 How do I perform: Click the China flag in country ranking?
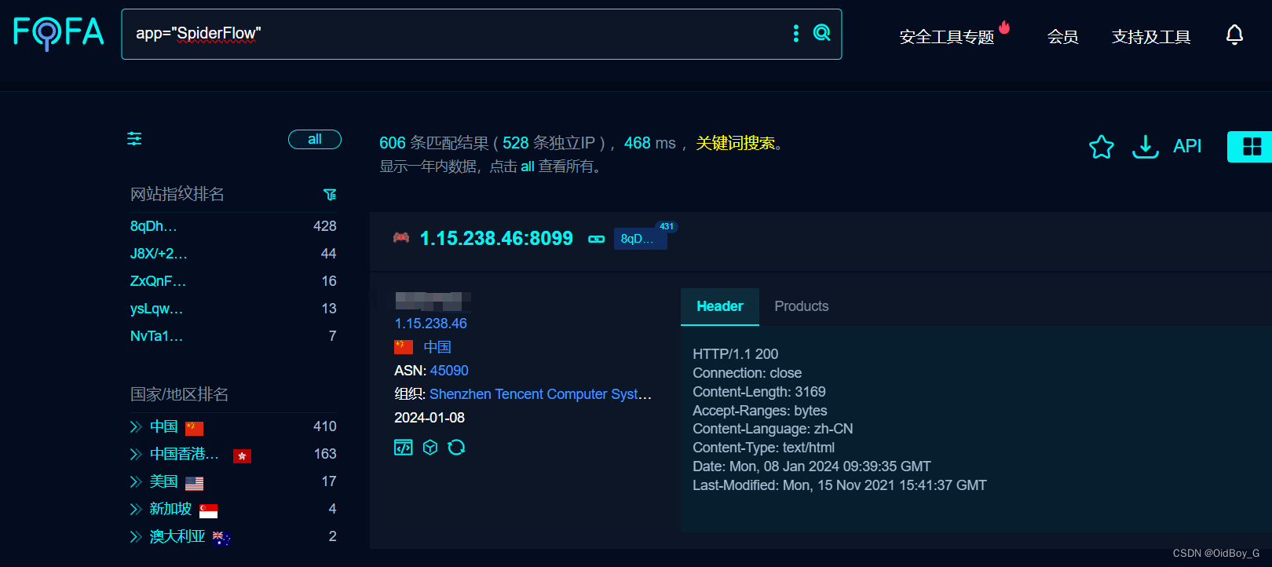194,428
